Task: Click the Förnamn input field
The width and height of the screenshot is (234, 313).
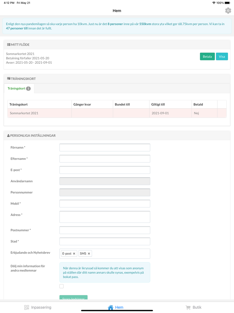Action: pos(105,147)
